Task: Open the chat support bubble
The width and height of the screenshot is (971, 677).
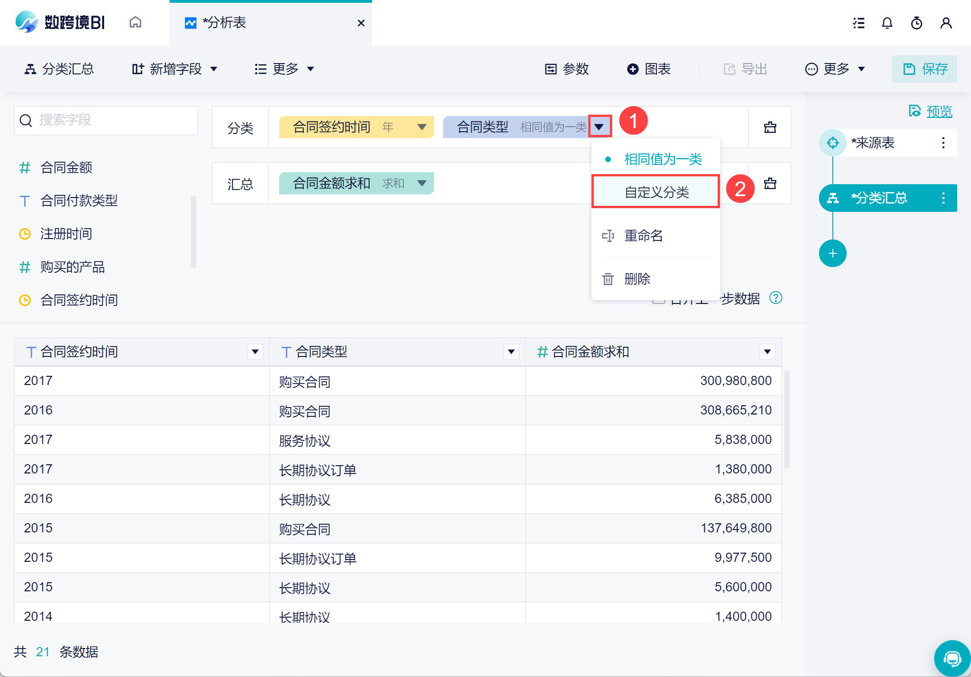Action: tap(952, 659)
